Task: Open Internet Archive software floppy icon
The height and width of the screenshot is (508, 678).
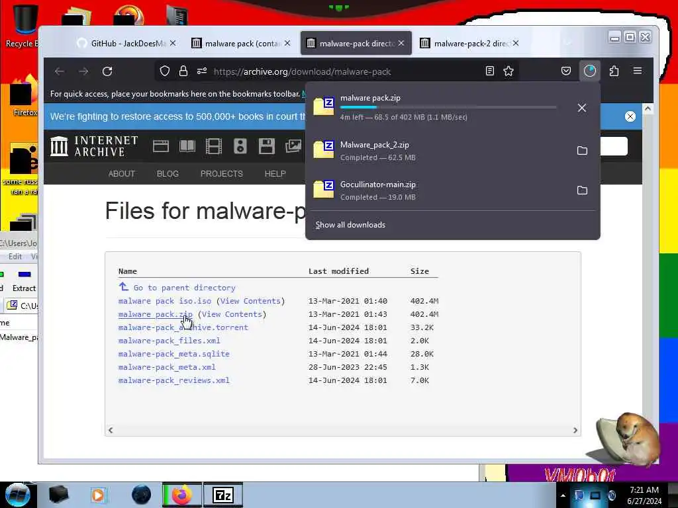Action: pyautogui.click(x=266, y=146)
